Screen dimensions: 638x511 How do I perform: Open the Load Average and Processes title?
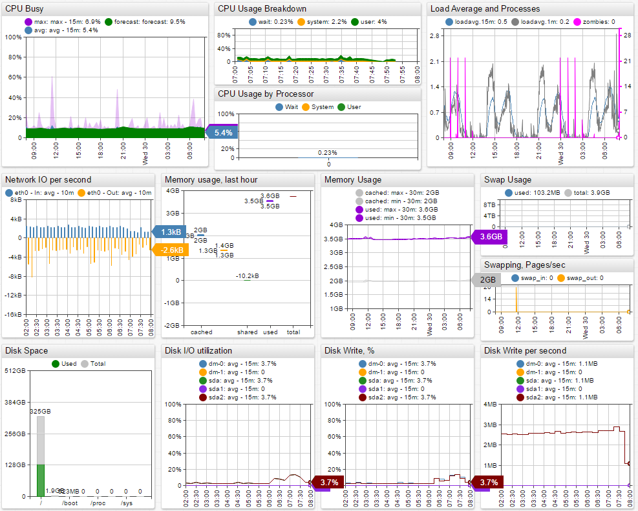point(485,9)
